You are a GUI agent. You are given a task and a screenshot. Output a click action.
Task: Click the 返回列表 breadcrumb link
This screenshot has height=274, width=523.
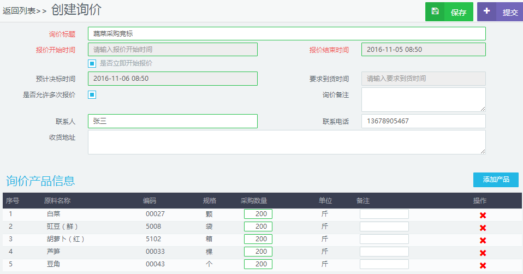click(x=24, y=11)
